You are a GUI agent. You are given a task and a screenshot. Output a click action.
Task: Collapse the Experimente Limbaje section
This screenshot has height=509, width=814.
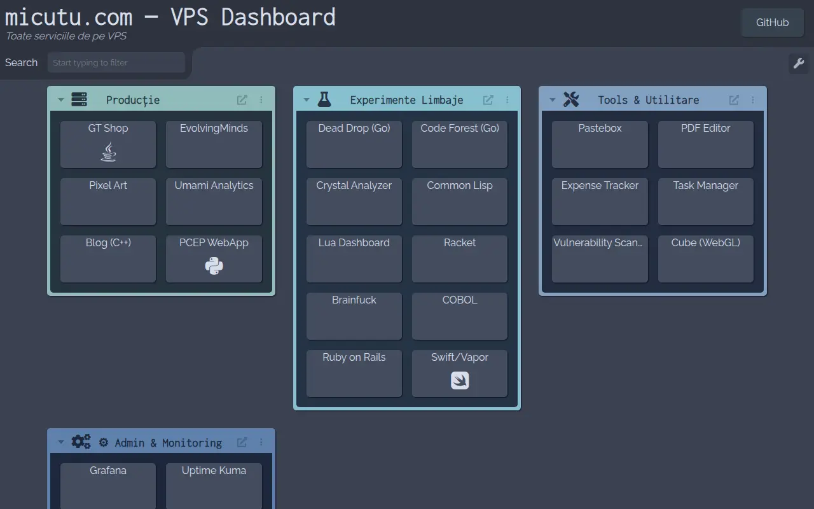point(307,100)
